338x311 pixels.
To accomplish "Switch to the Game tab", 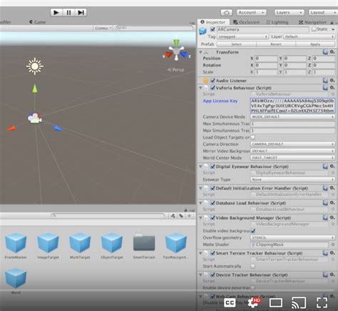I will click(x=38, y=22).
